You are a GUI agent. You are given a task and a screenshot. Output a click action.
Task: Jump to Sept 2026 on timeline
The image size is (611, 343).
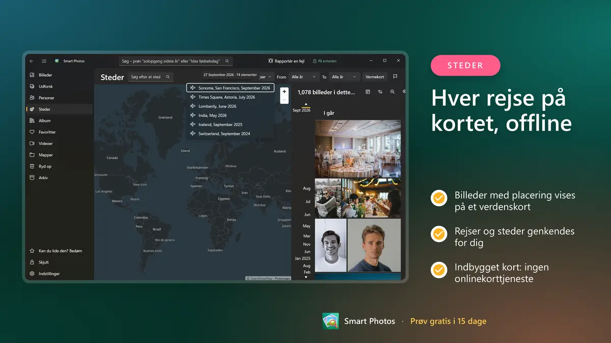coord(301,110)
